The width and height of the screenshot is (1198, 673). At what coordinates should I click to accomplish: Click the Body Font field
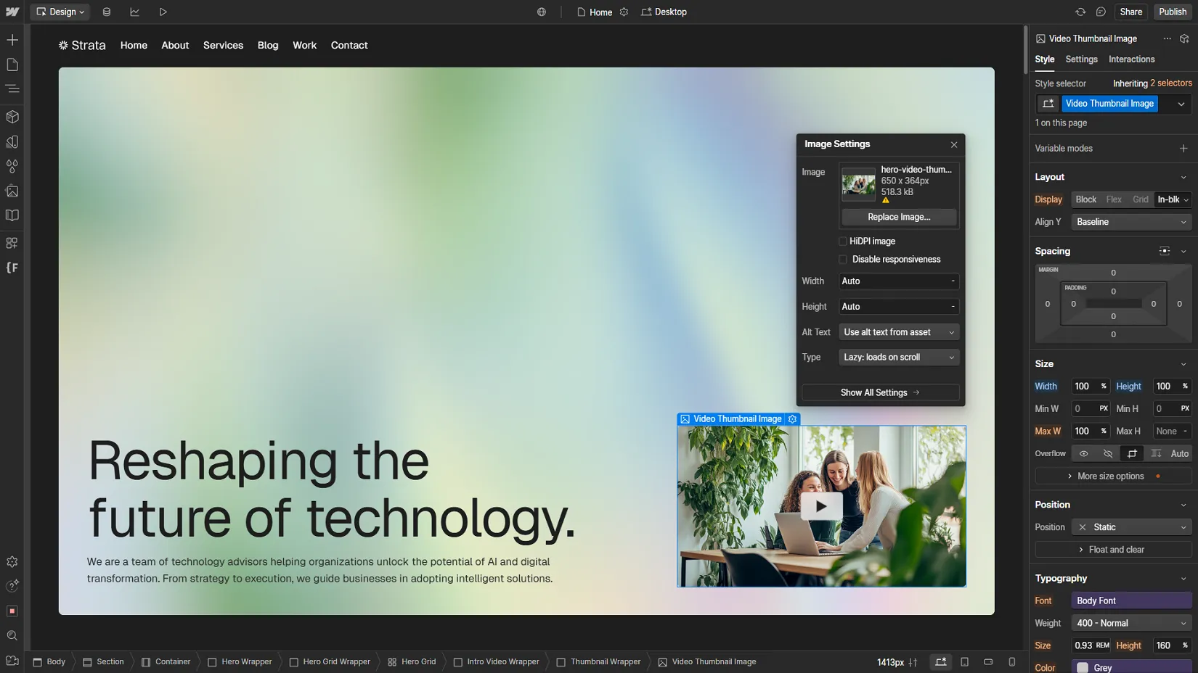1131,600
